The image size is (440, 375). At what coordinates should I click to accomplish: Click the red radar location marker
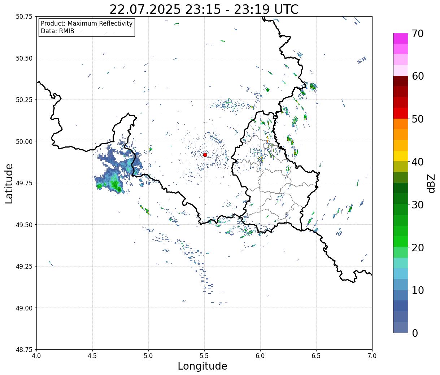coord(205,155)
